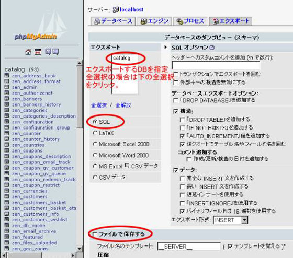
Task: Click the localhost server icon
Action: tap(116, 9)
